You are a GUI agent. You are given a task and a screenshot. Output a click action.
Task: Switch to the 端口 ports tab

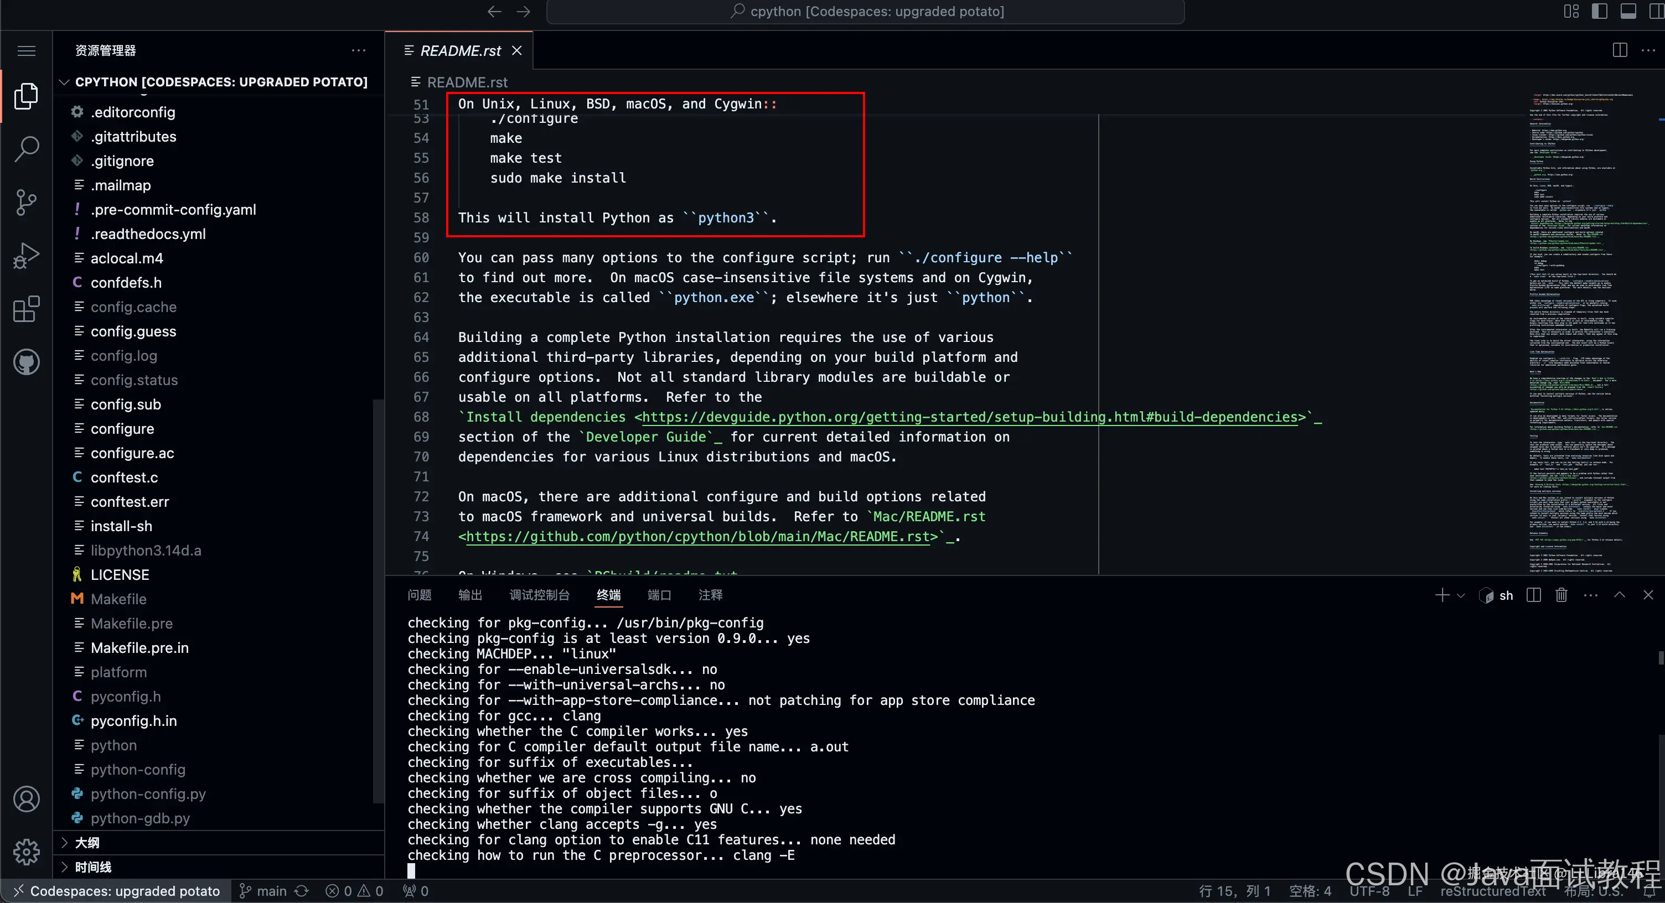point(659,595)
